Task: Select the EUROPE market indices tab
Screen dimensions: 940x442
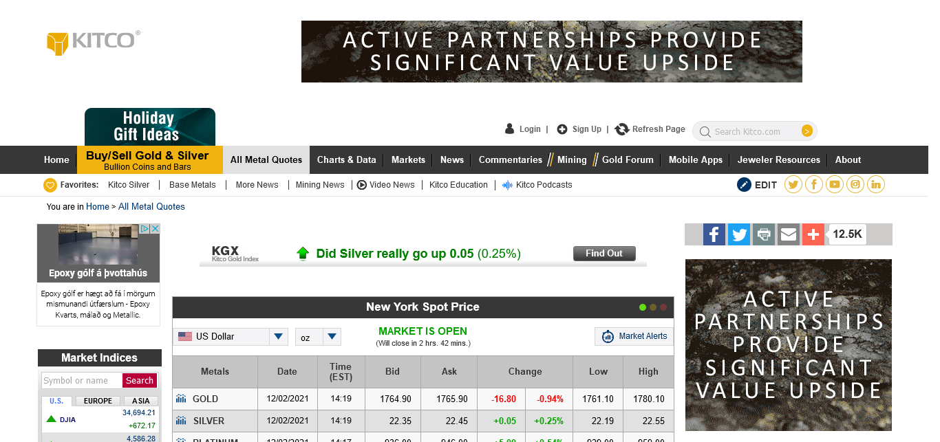Action: click(x=98, y=401)
